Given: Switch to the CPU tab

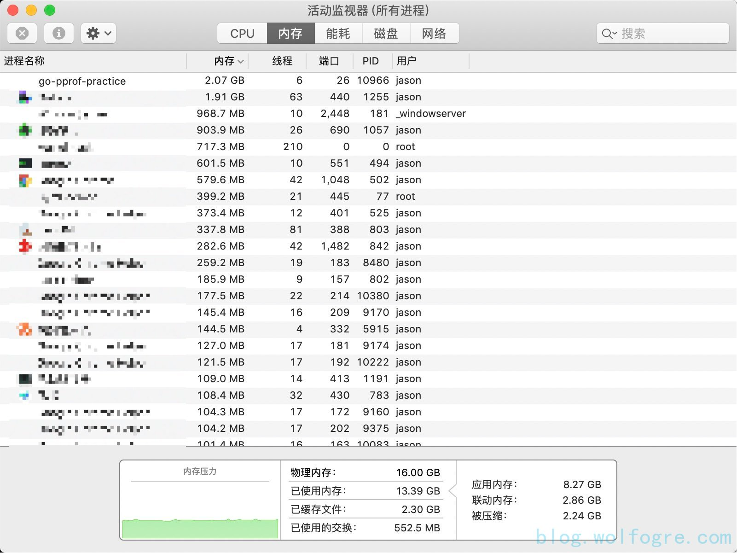Looking at the screenshot, I should [242, 33].
